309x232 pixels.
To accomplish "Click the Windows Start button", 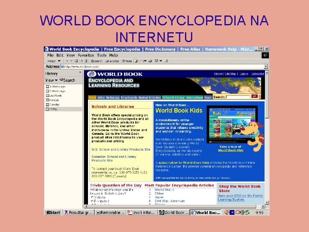I will (x=53, y=213).
